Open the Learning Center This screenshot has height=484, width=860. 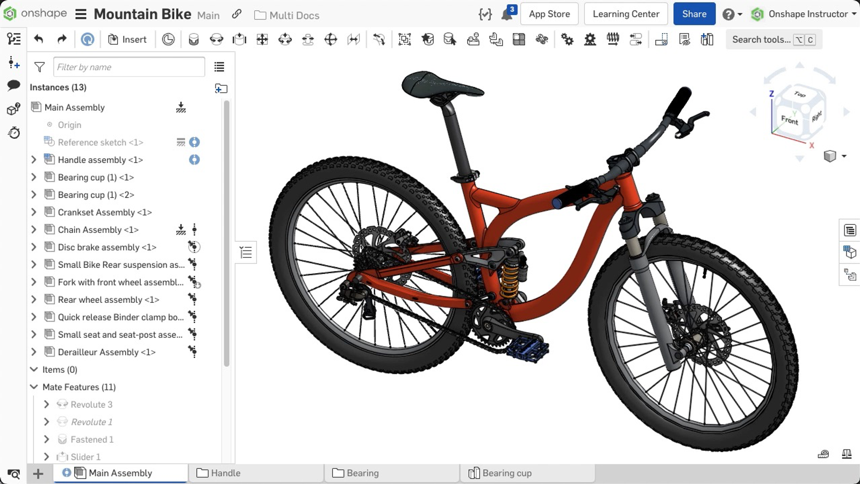point(626,14)
